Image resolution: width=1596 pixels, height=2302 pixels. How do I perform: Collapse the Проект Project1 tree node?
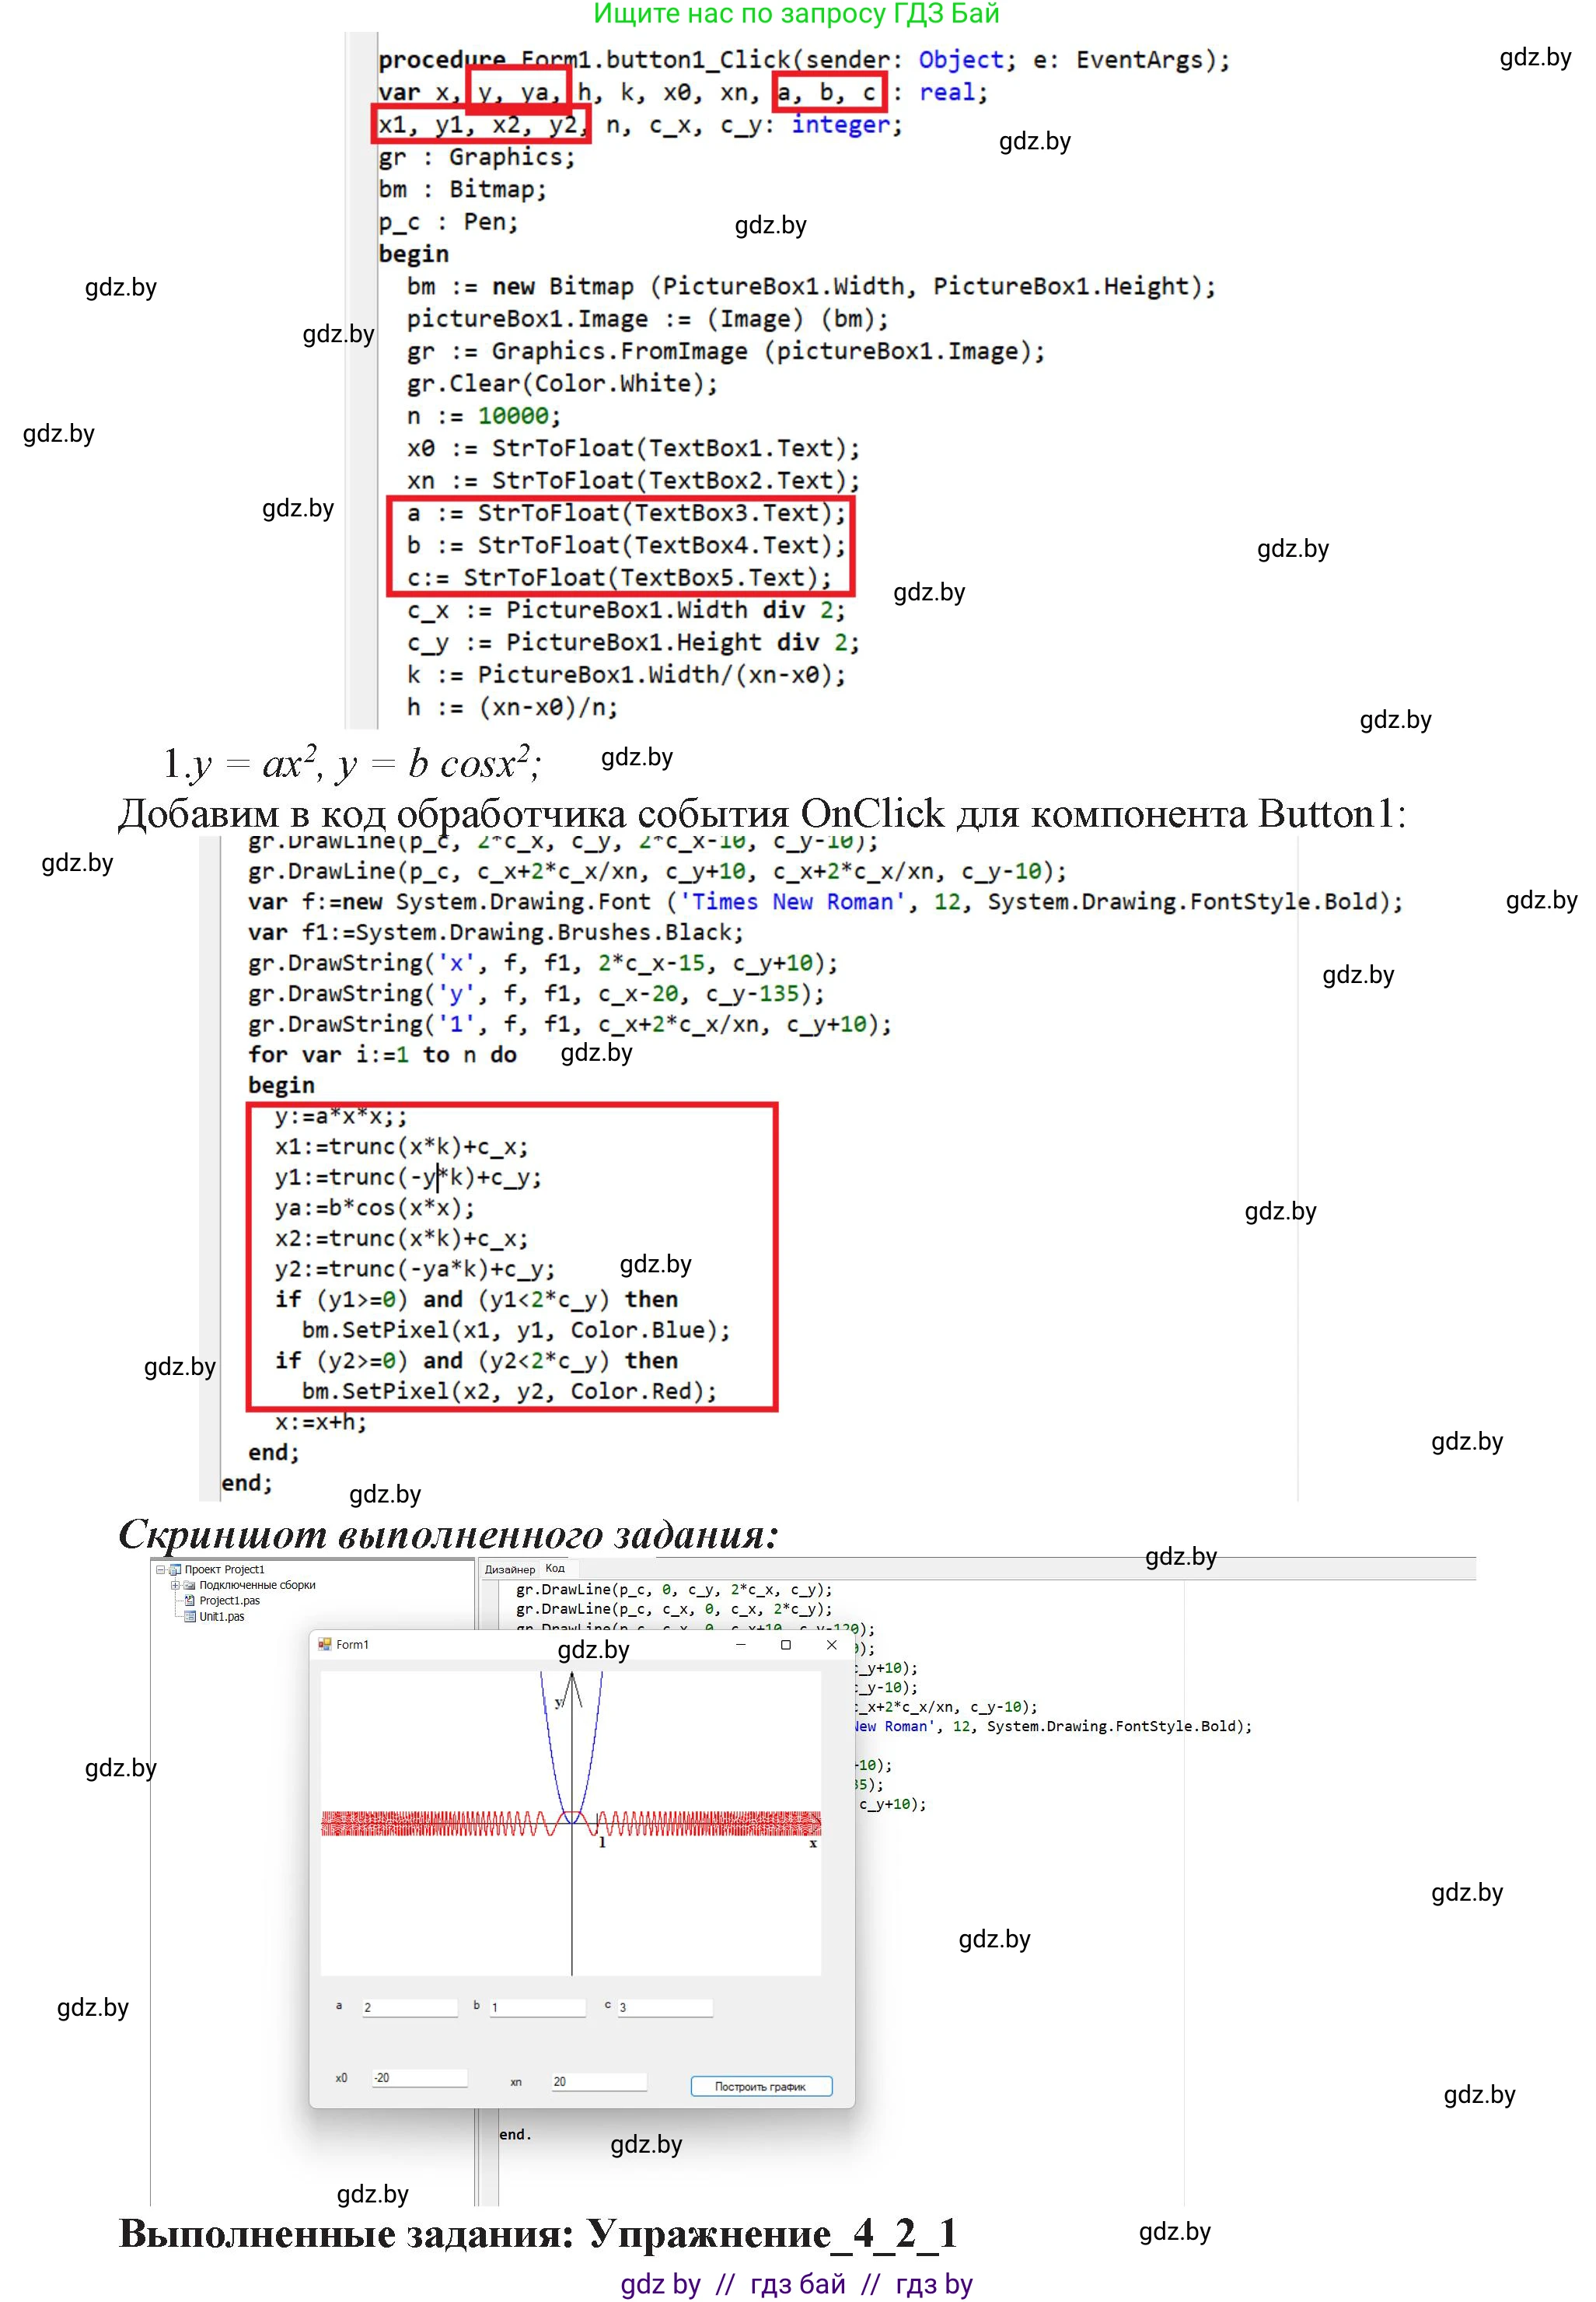click(x=161, y=1569)
